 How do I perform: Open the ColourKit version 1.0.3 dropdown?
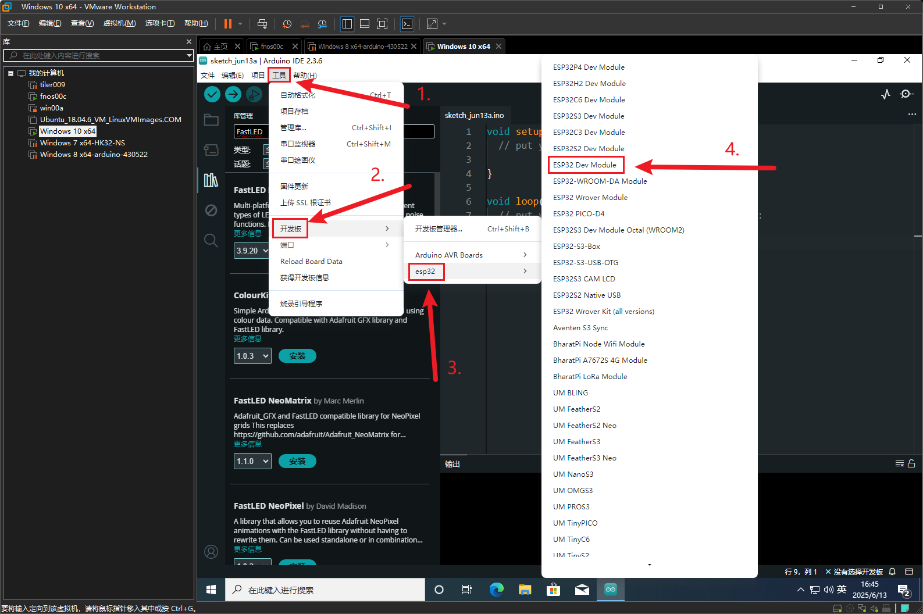252,356
